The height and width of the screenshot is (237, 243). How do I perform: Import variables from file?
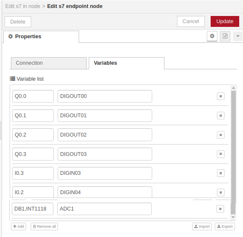[202, 226]
